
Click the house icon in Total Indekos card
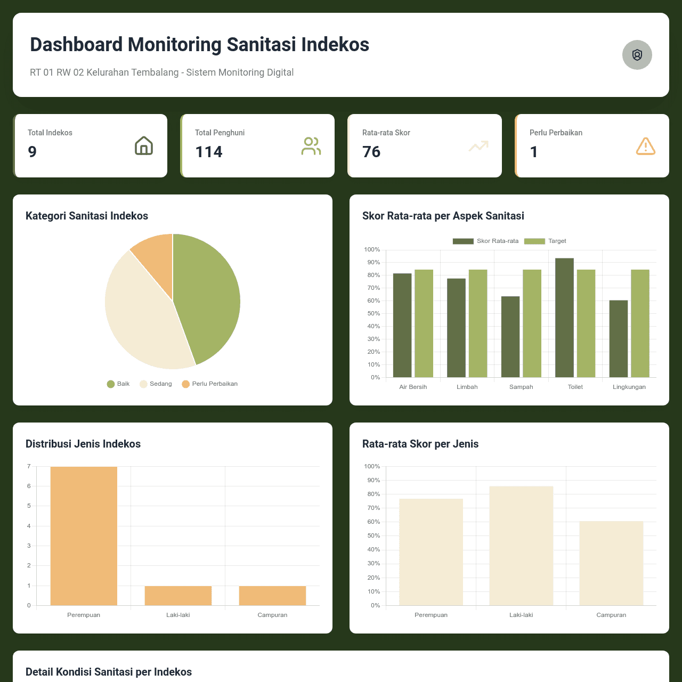[x=144, y=145]
